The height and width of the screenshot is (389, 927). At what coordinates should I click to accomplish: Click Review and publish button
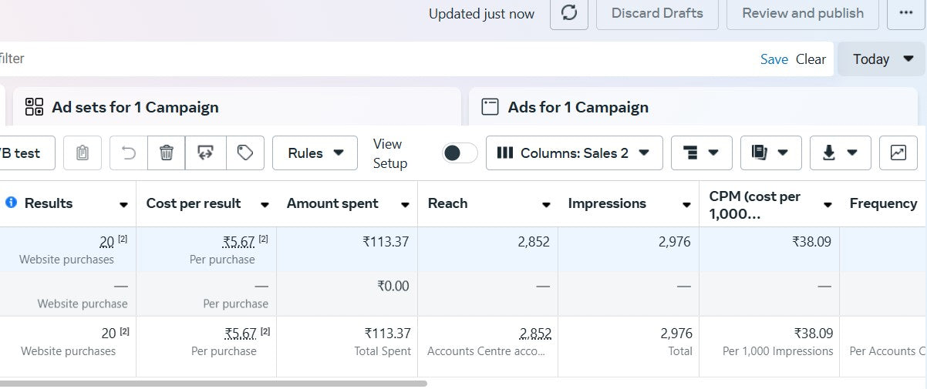803,13
